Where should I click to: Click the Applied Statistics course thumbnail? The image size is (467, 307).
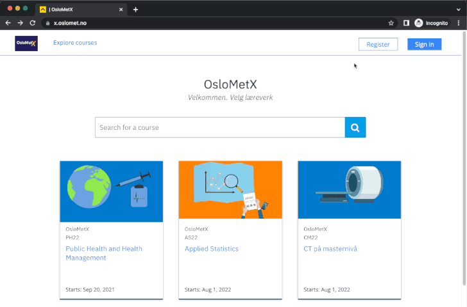[x=230, y=190]
